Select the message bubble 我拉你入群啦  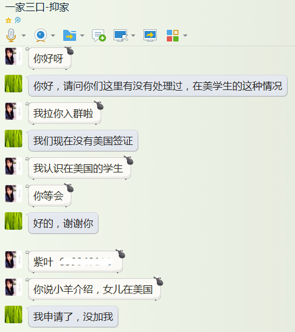[65, 113]
